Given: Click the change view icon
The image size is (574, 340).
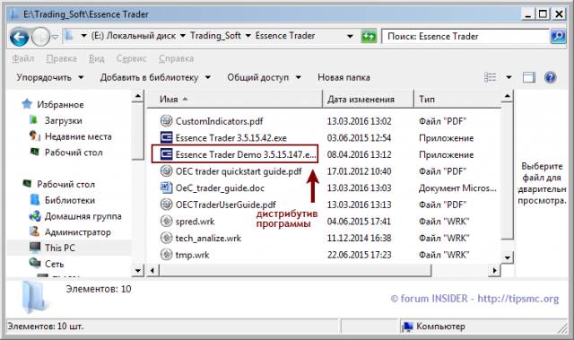Looking at the screenshot, I should point(491,77).
